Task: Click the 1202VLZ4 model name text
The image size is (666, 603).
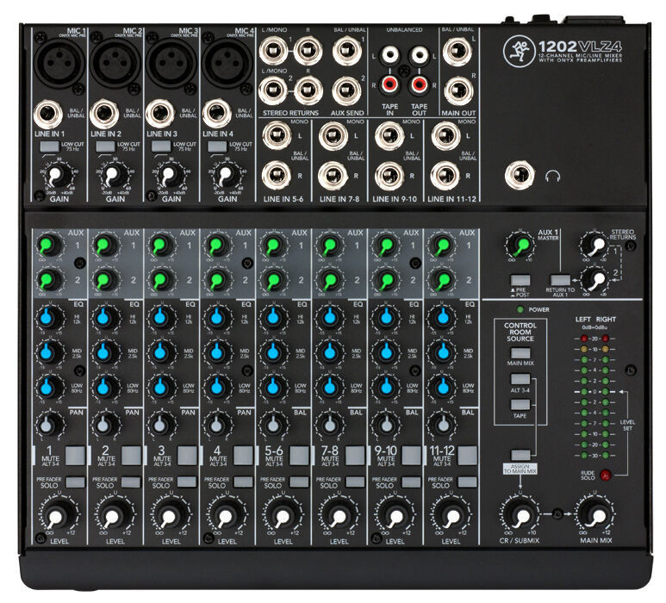Action: 579,46
